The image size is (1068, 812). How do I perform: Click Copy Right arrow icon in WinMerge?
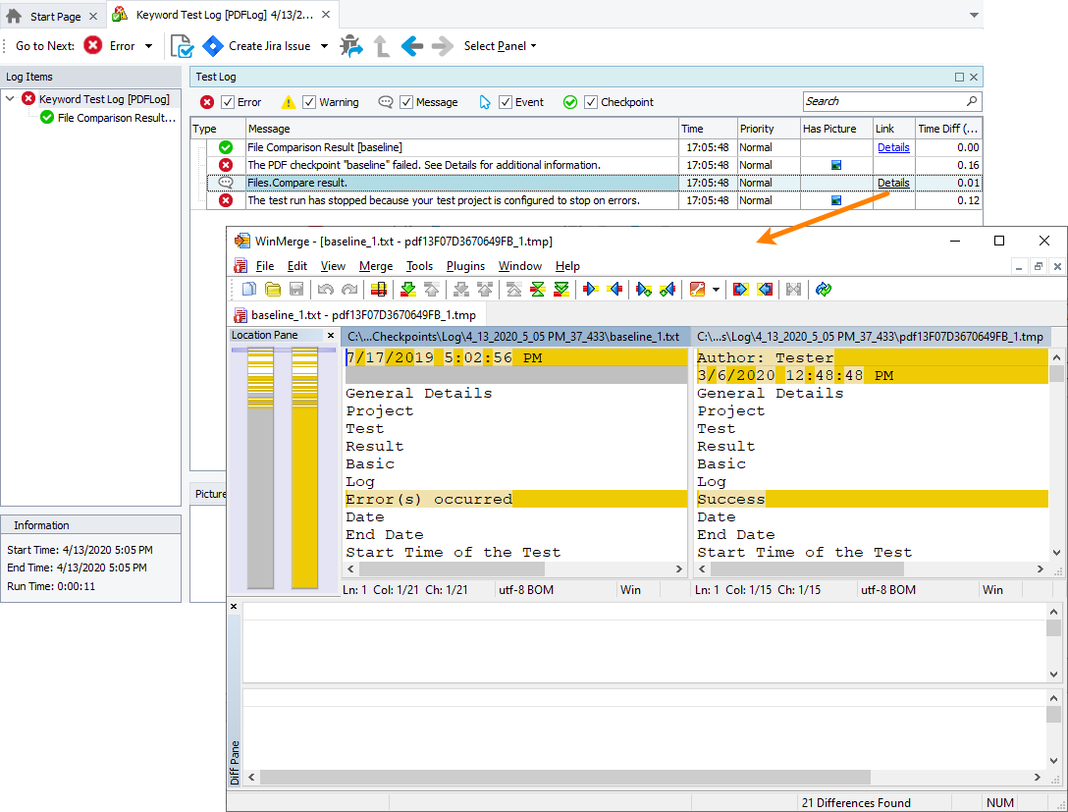(x=590, y=289)
